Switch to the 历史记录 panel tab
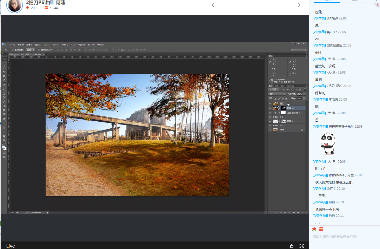380x249 pixels. tap(290, 86)
